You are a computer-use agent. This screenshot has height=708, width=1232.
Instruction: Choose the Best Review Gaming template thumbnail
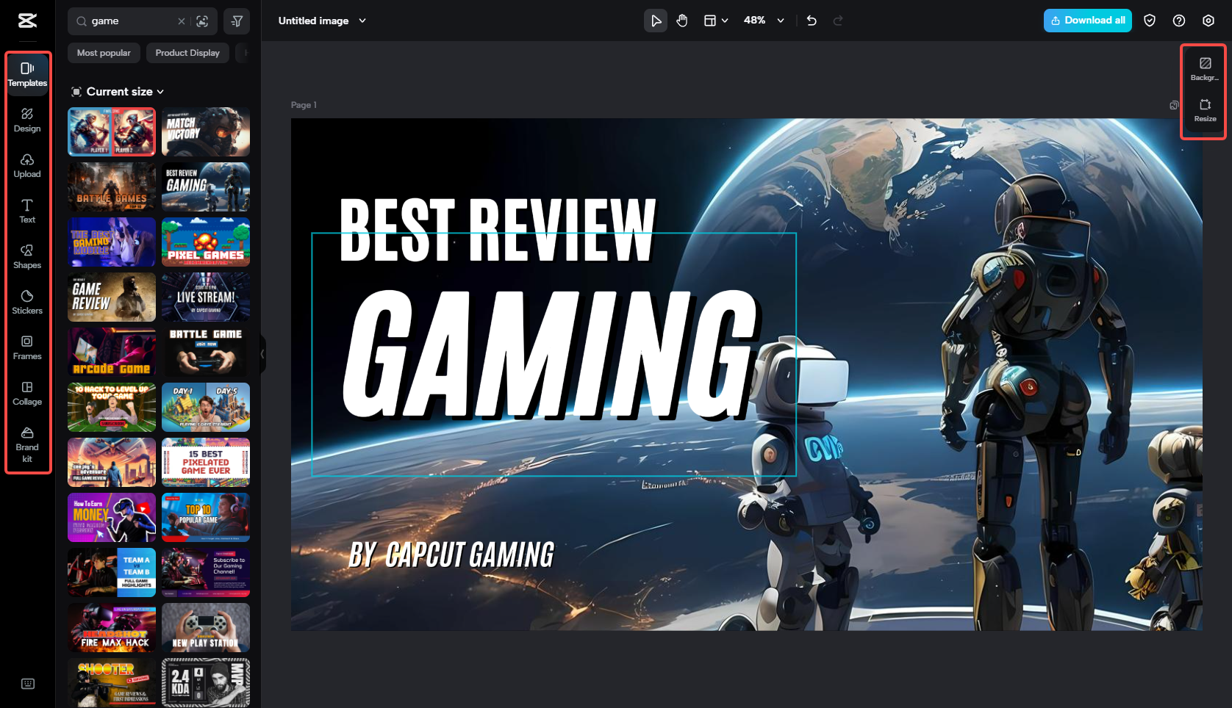[206, 187]
